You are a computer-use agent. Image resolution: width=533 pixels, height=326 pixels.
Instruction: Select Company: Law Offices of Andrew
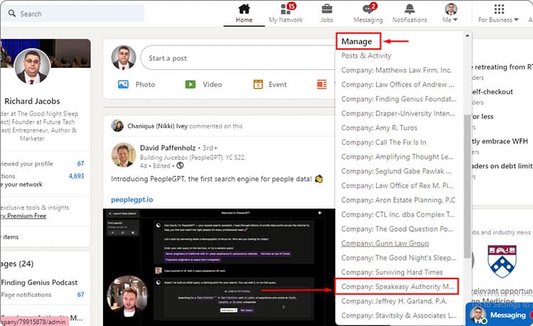tap(397, 84)
